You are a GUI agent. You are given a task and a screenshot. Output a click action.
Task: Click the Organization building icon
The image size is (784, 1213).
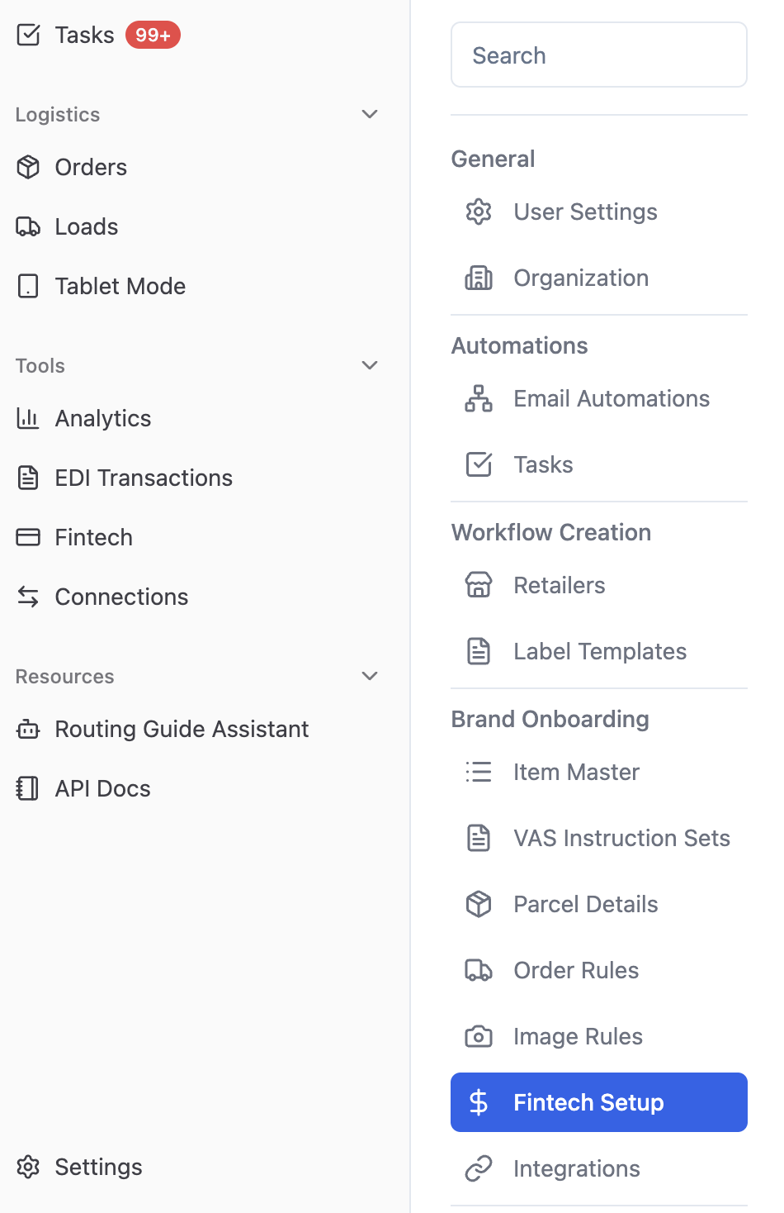point(479,278)
